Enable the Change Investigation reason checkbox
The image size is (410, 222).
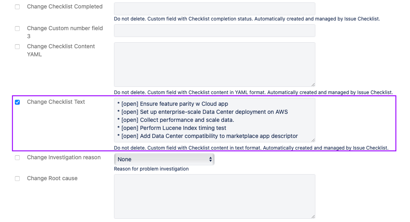pyautogui.click(x=17, y=158)
